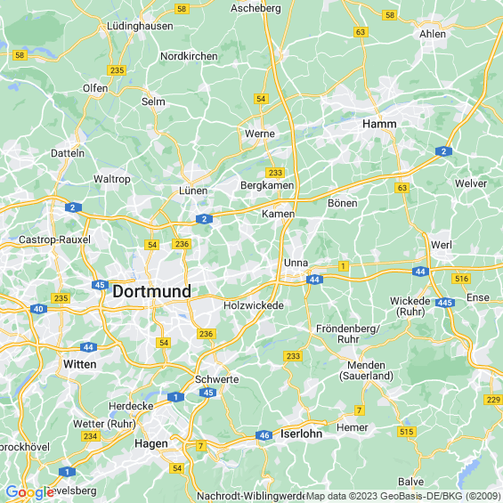
Task: Click the A445 shield near Wickede
Action: 444,303
